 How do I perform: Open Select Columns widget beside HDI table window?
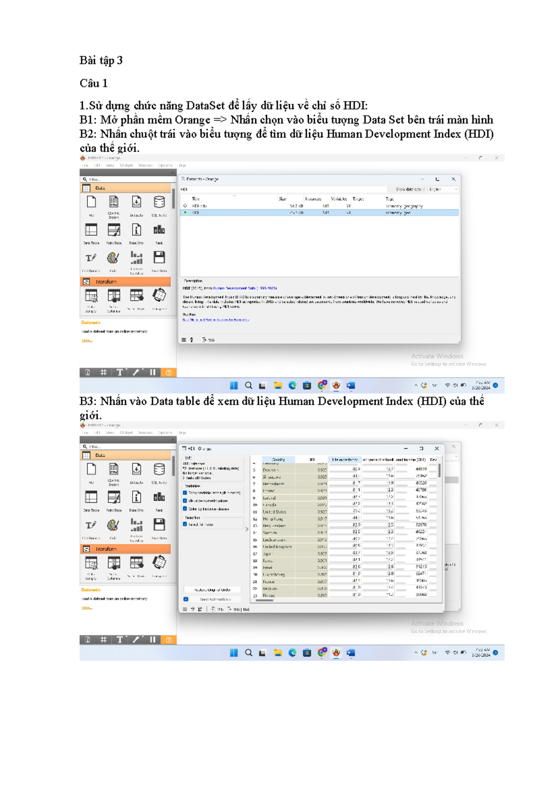click(113, 563)
